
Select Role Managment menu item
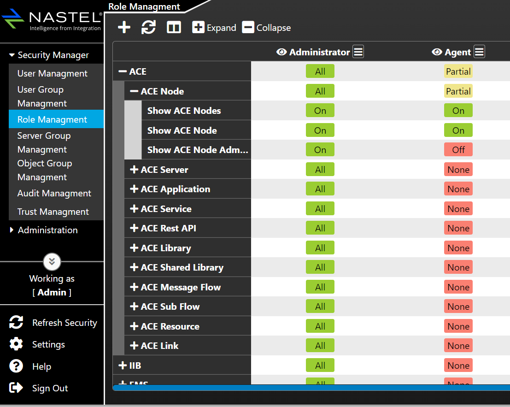point(56,119)
